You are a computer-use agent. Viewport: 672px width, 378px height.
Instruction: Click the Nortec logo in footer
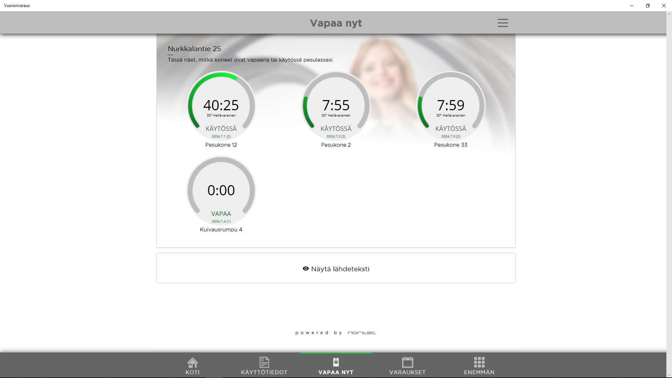pos(362,333)
